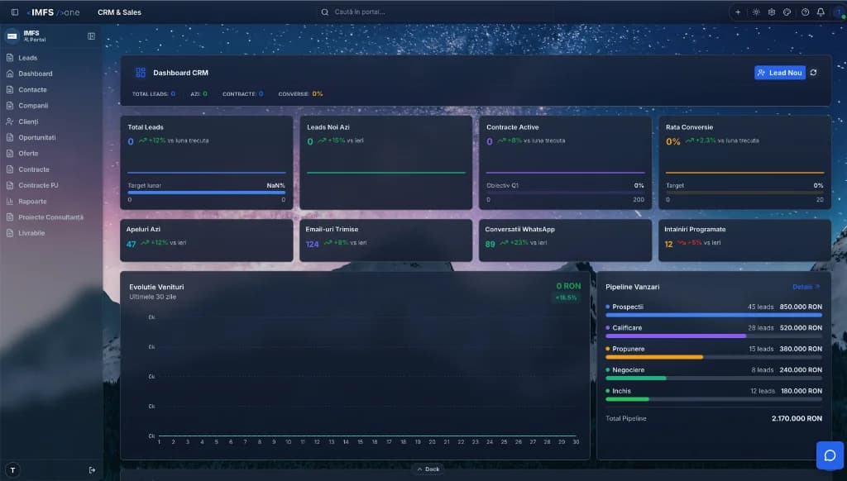Image resolution: width=847 pixels, height=481 pixels.
Task: Click the Target lunar NaN% value
Action: click(275, 185)
